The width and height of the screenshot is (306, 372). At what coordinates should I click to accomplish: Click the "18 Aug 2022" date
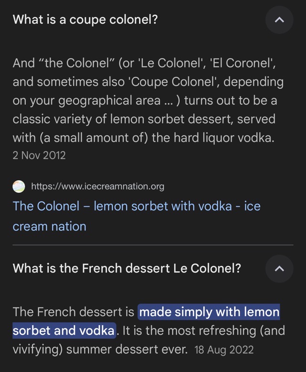coord(224,350)
